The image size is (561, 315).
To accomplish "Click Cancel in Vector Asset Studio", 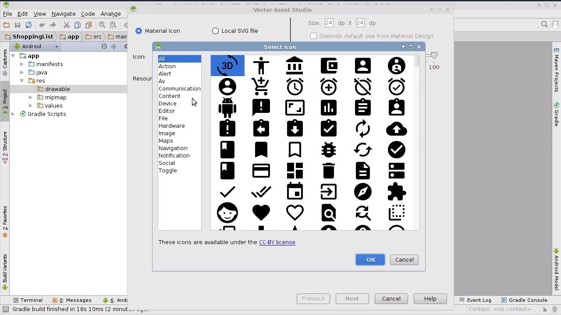I will (391, 298).
